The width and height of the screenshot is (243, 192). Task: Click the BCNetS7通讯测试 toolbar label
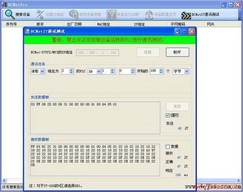205,15
